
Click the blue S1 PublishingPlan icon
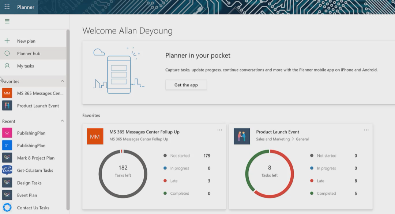[7, 145]
